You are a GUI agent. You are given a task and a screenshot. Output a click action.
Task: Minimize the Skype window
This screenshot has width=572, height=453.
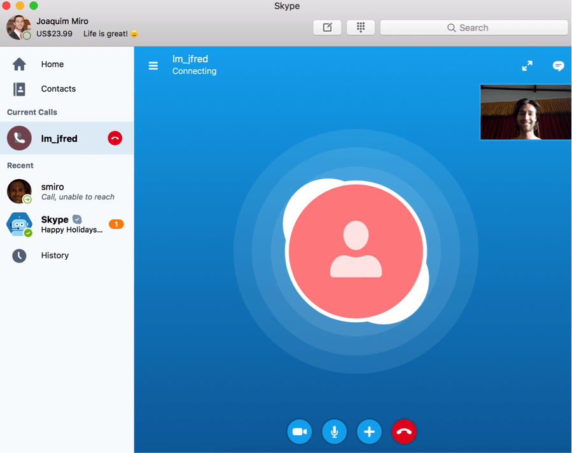(20, 6)
